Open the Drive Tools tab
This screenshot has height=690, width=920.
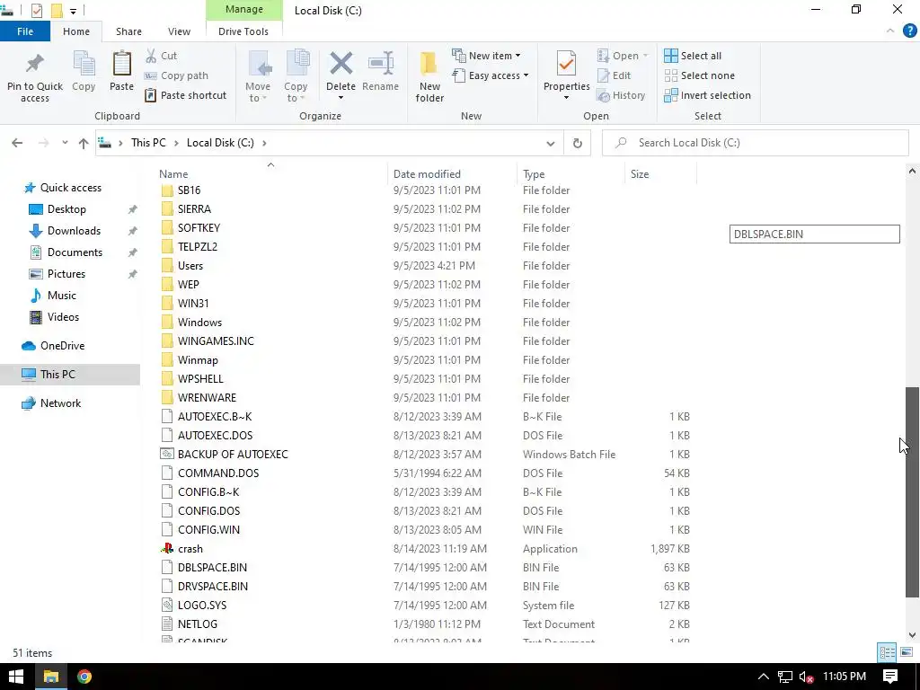coord(243,31)
